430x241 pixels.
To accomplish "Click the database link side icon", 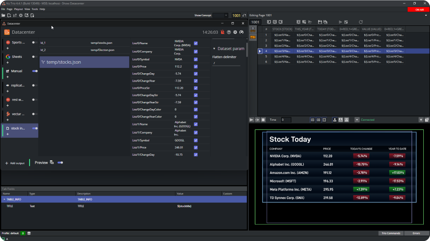I will point(253,30).
